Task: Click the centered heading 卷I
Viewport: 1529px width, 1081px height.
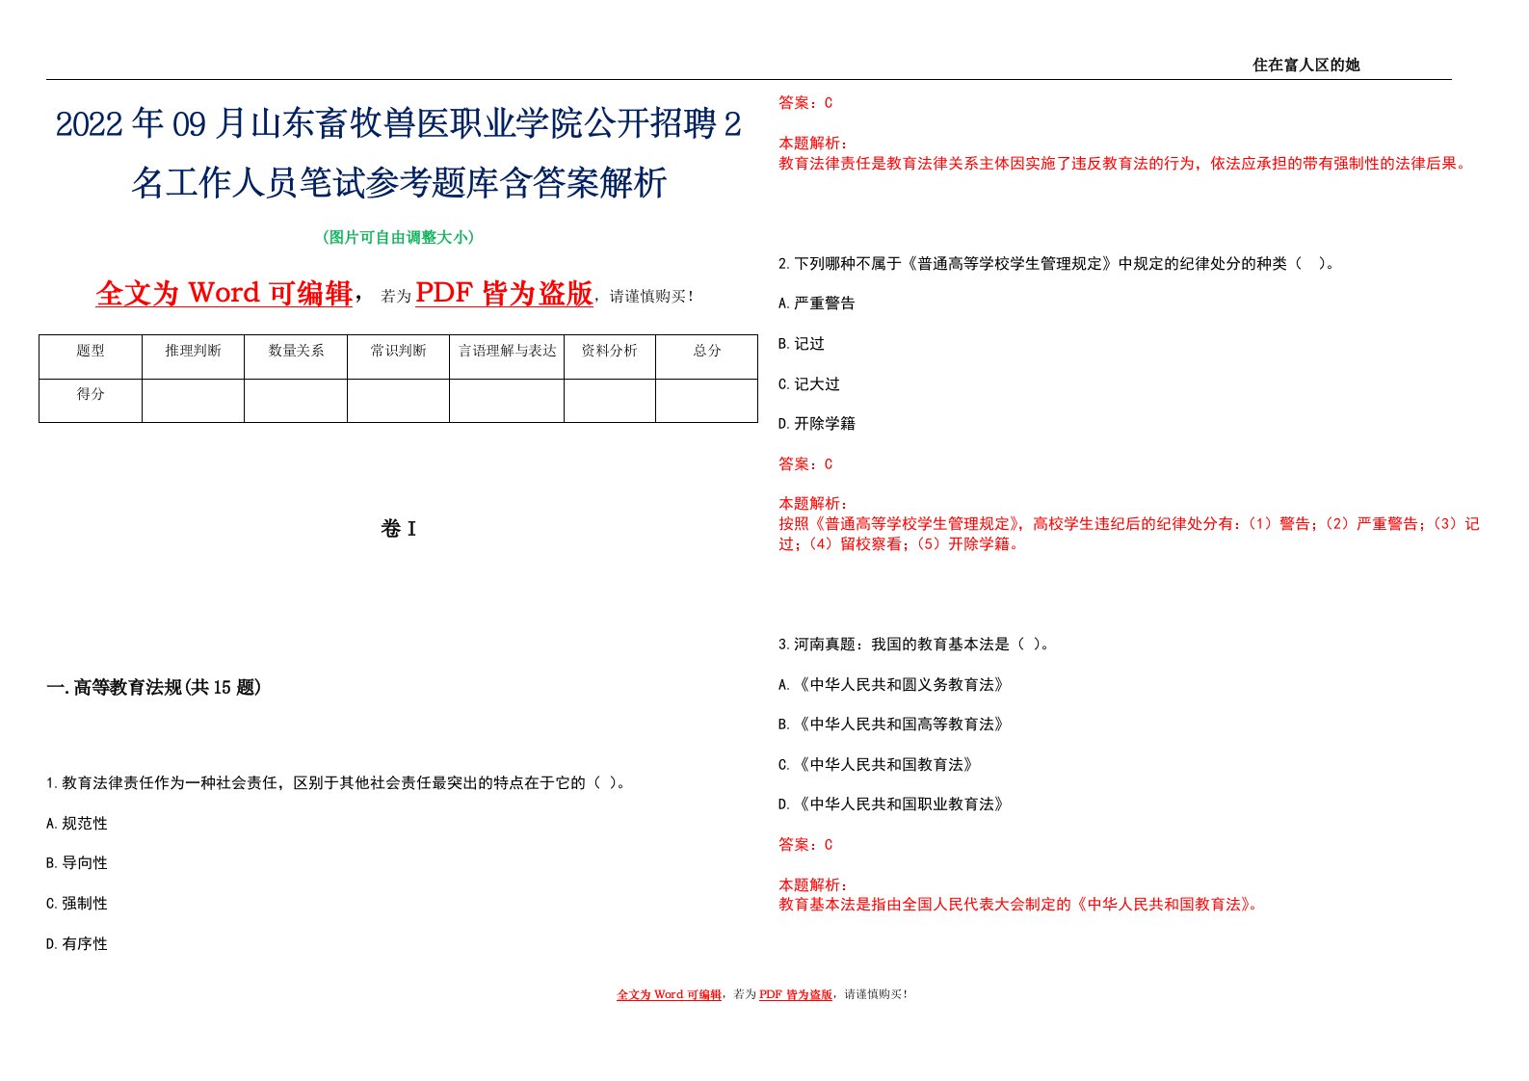Action: 398,528
